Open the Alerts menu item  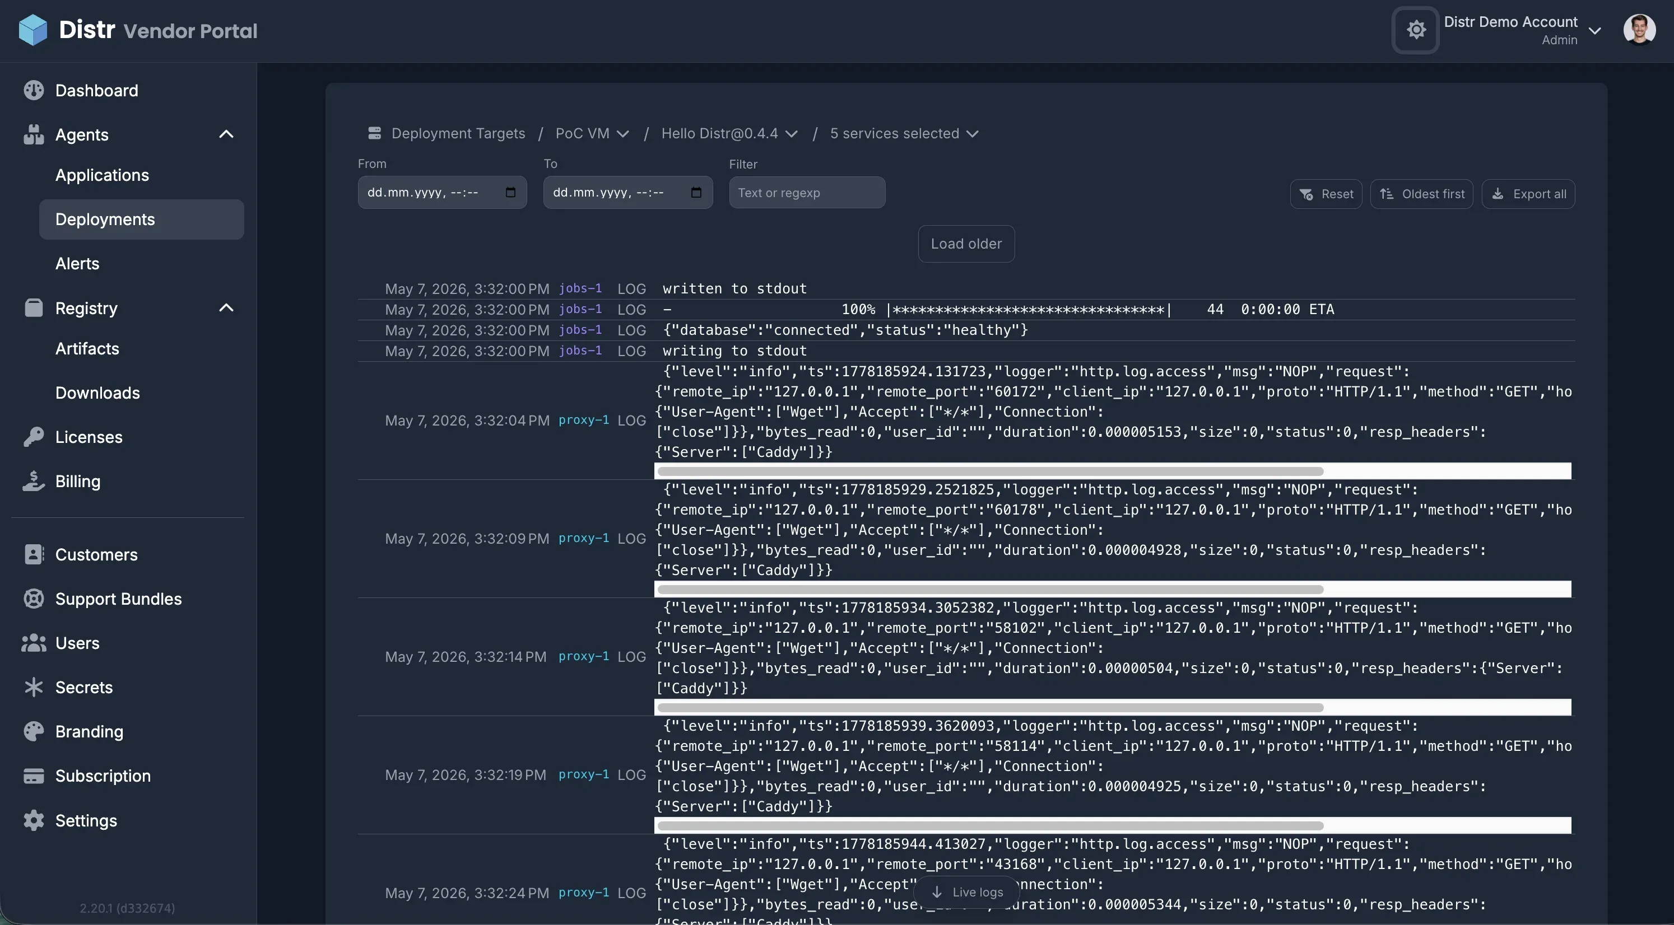77,264
